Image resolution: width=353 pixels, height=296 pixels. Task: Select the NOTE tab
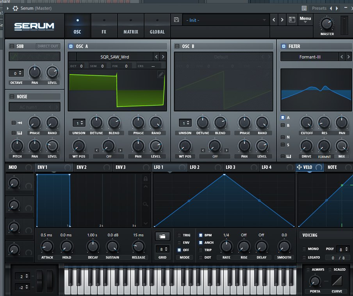[339, 167]
